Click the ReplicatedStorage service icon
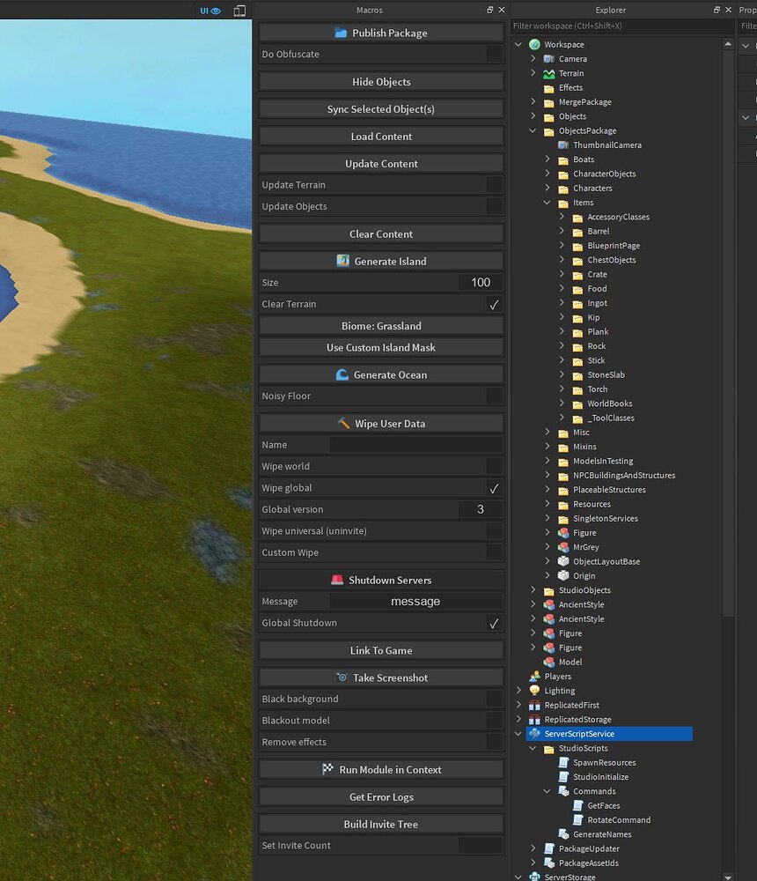This screenshot has width=757, height=881. pyautogui.click(x=534, y=720)
